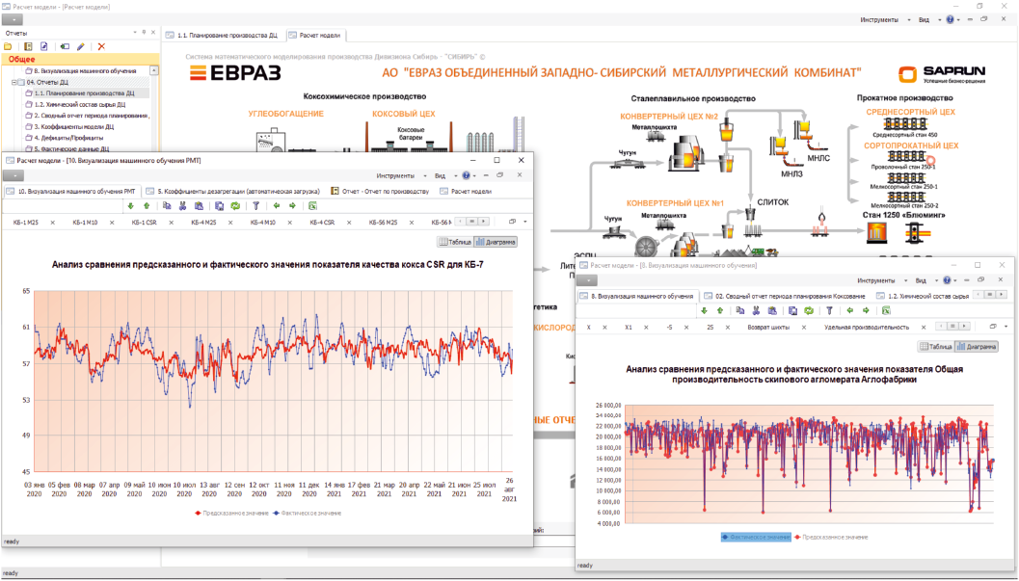Viewport: 1019px width, 581px height.
Task: Click the pencil edit icon in Отчеты toolbar
Action: click(81, 47)
